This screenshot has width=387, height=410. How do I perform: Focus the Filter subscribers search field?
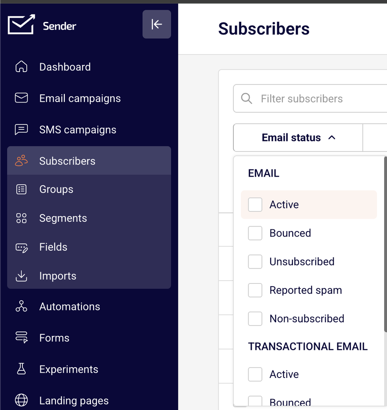click(x=310, y=98)
